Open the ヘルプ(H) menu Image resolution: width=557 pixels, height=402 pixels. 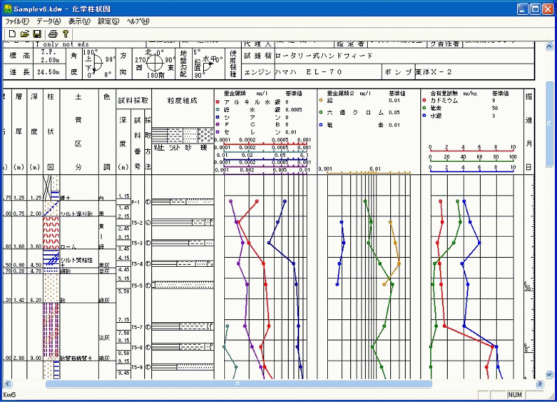(x=138, y=21)
